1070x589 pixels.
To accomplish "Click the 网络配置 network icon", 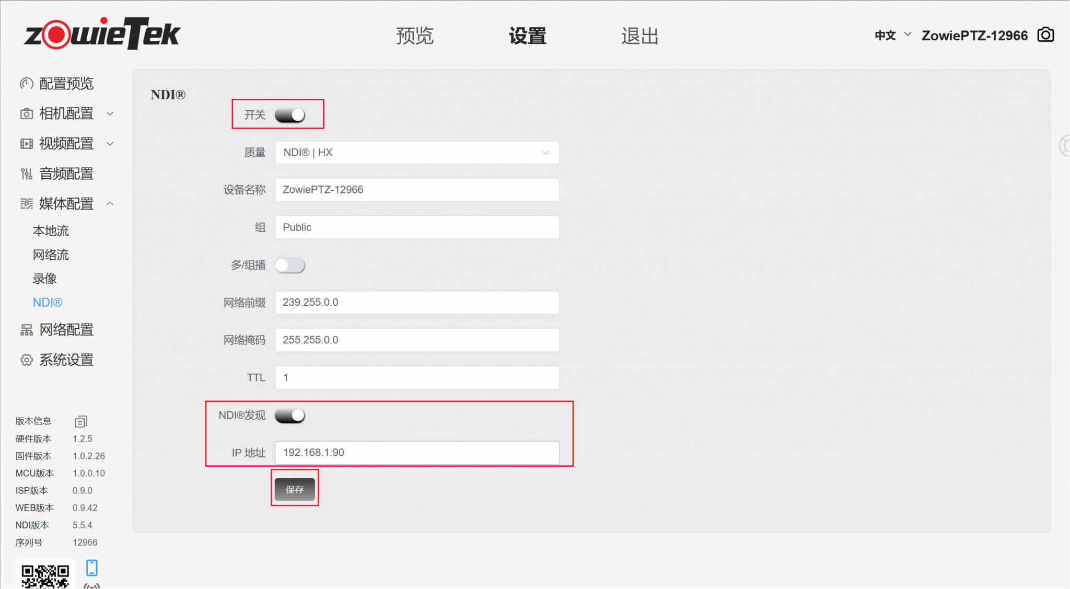I will 26,330.
